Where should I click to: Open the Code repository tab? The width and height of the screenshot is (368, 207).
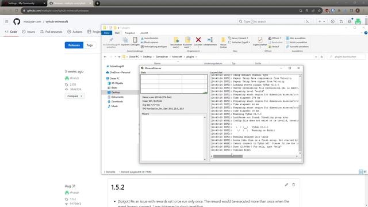[x=11, y=32]
